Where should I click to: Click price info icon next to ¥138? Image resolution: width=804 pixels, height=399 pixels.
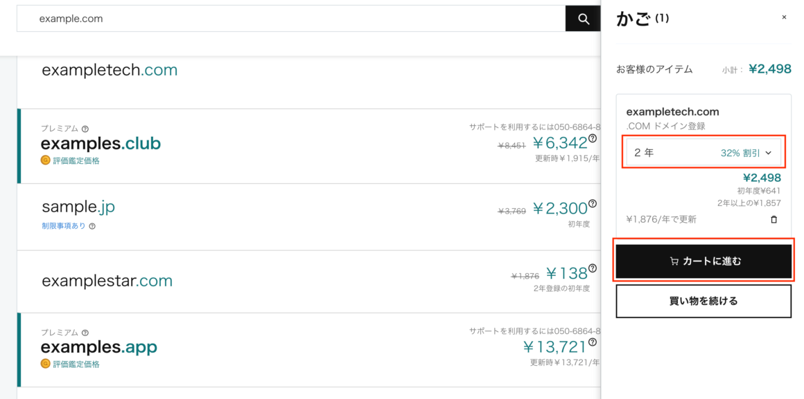(592, 268)
